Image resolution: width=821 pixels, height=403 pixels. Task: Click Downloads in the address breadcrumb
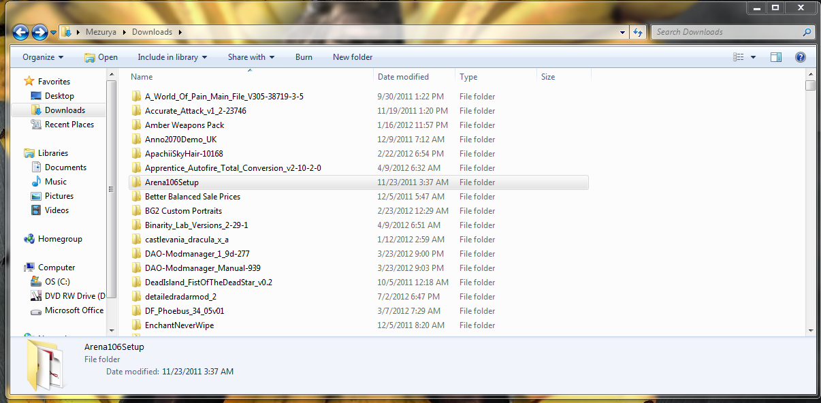click(152, 32)
